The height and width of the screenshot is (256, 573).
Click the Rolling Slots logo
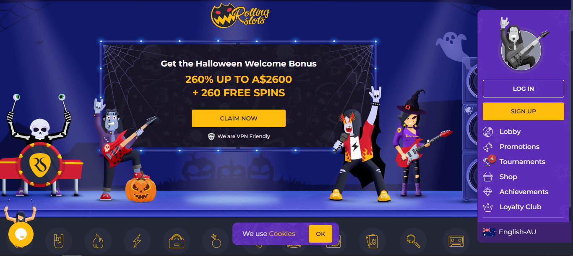(240, 15)
